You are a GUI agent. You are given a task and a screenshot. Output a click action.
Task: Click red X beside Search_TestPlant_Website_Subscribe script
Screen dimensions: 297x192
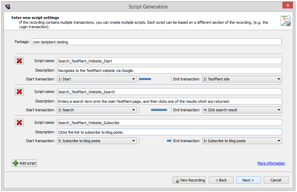click(19, 122)
